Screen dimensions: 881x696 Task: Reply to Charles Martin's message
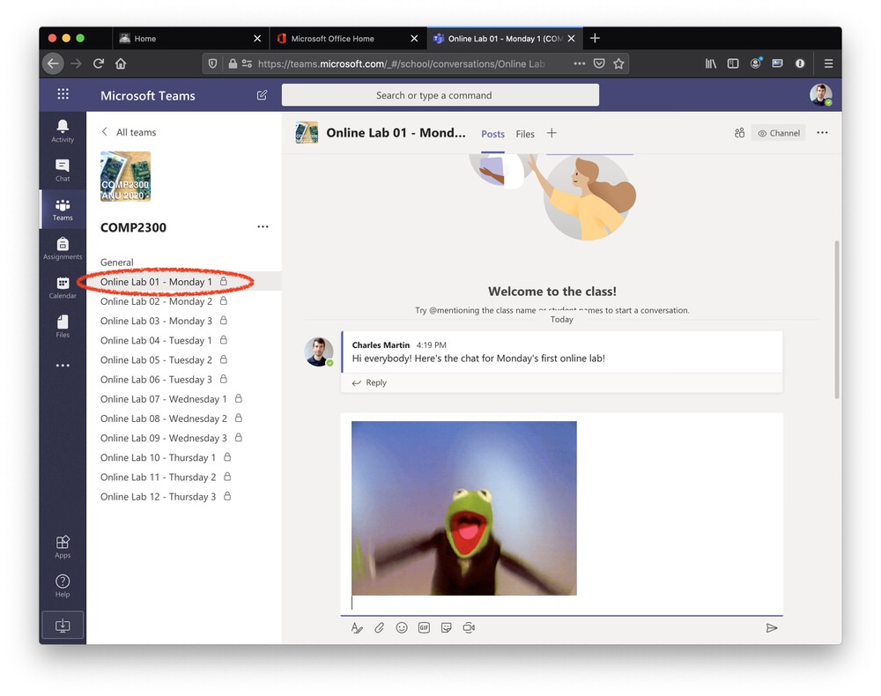click(x=369, y=382)
